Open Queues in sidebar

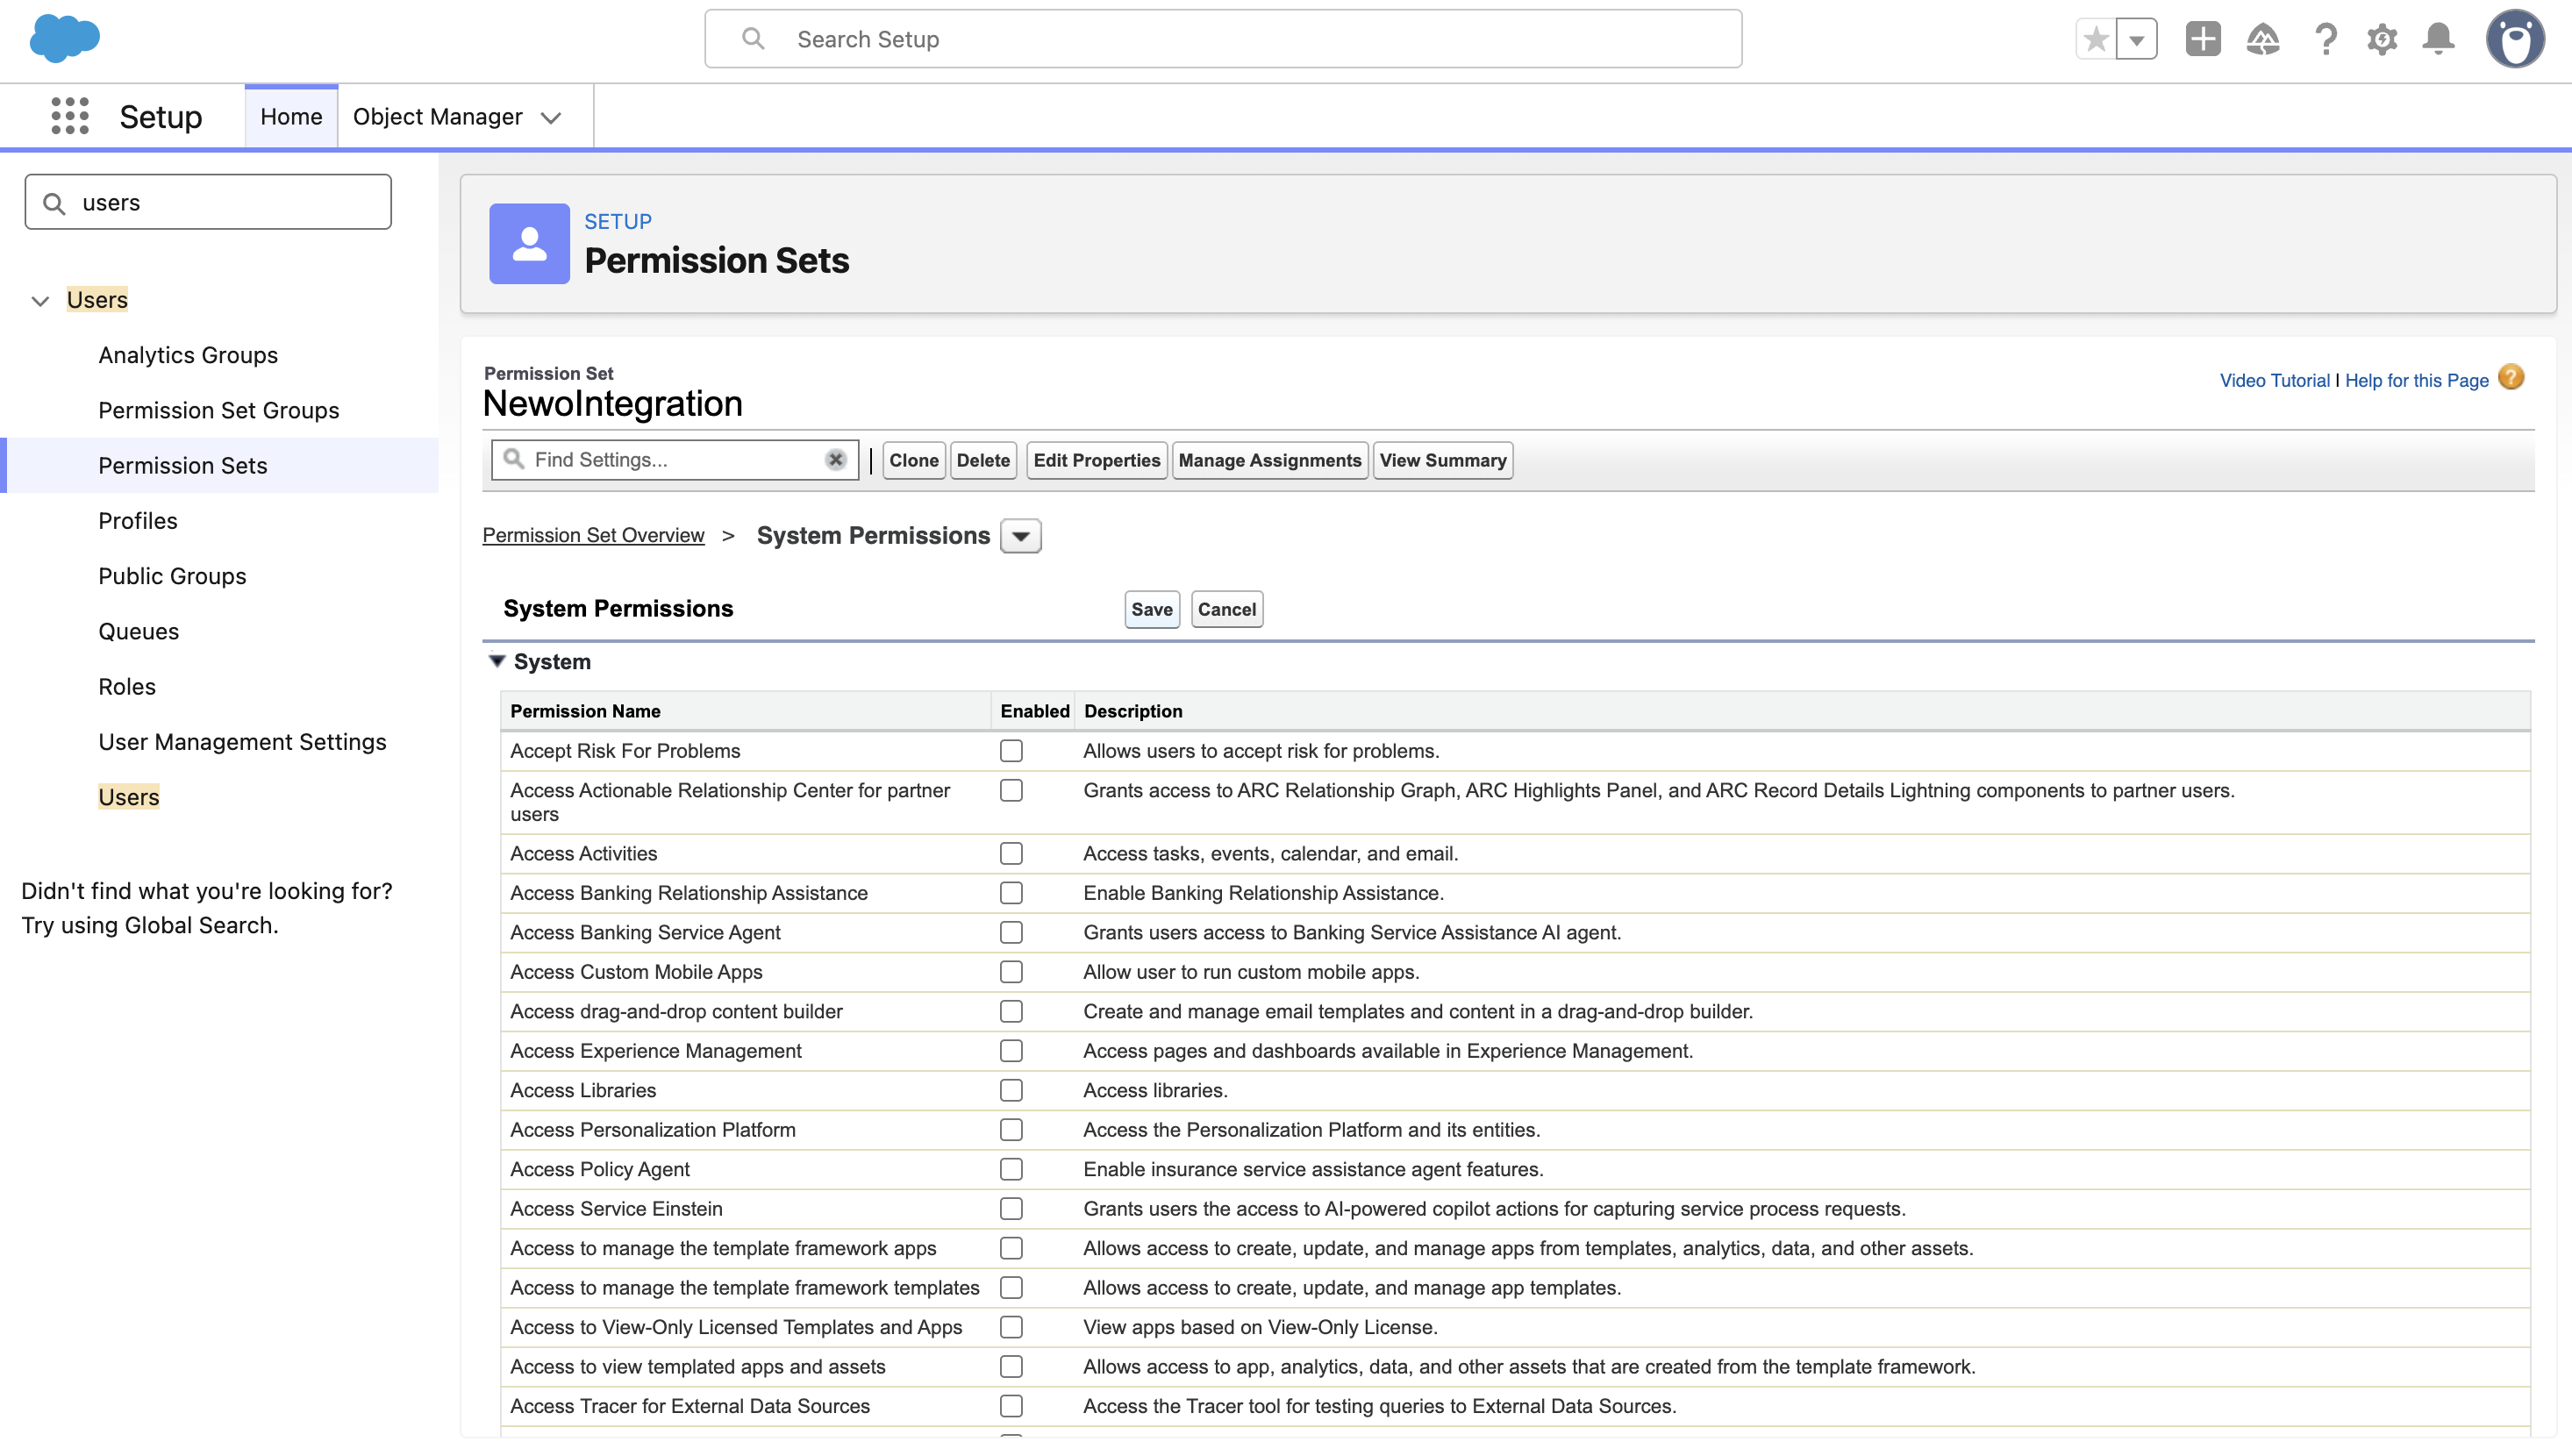click(139, 631)
